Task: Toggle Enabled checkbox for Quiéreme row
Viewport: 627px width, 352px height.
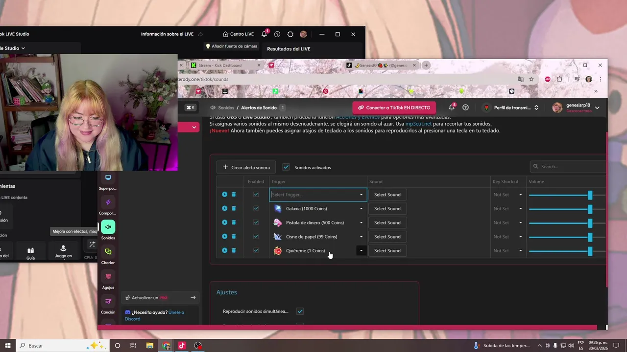Action: coord(256,250)
